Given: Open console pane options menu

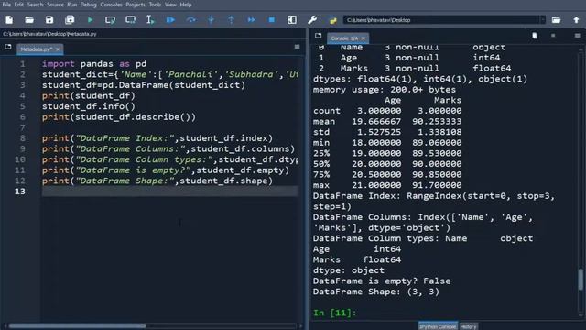Looking at the screenshot, I should point(578,36).
